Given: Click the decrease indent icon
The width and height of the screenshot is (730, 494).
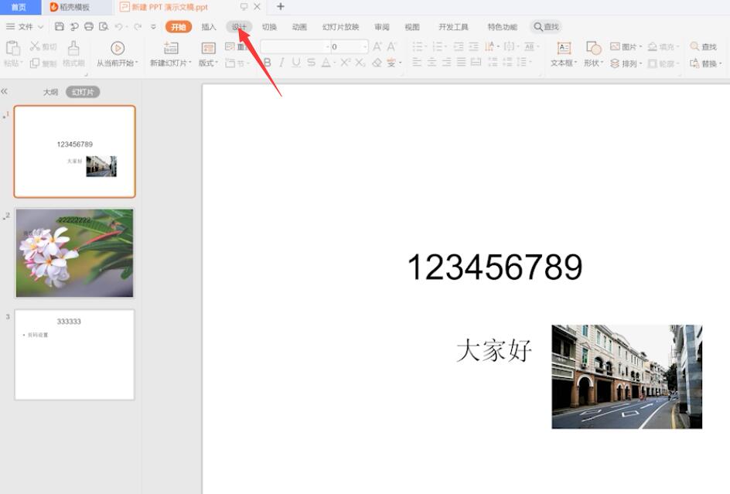Looking at the screenshot, I should (459, 46).
